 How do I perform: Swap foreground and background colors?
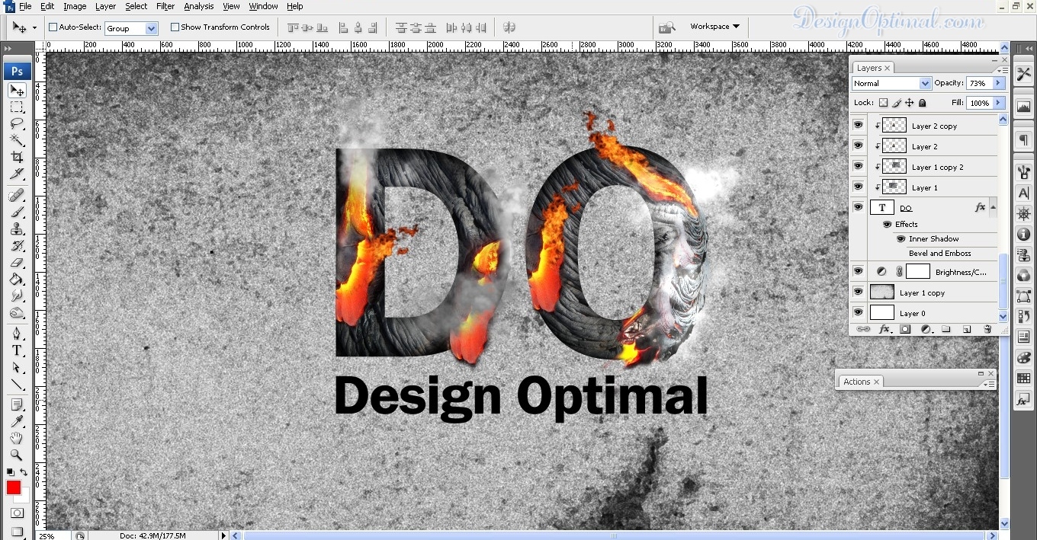coord(24,472)
